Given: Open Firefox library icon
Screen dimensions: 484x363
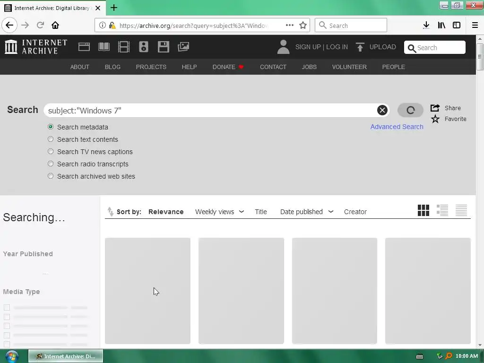Looking at the screenshot, I should click(441, 25).
